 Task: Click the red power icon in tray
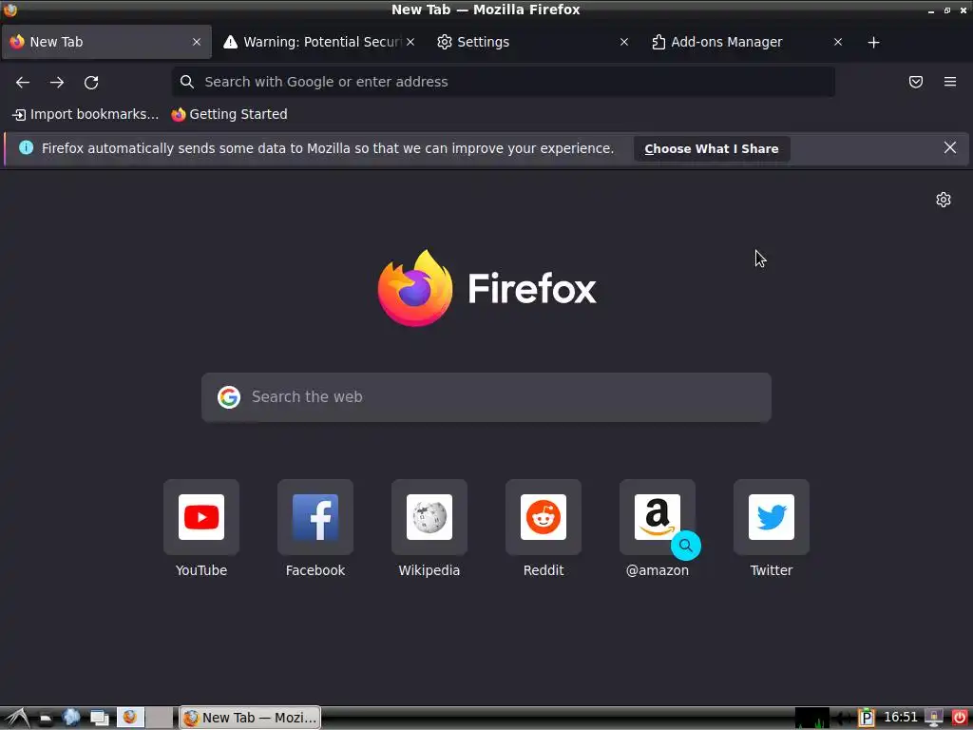click(959, 718)
